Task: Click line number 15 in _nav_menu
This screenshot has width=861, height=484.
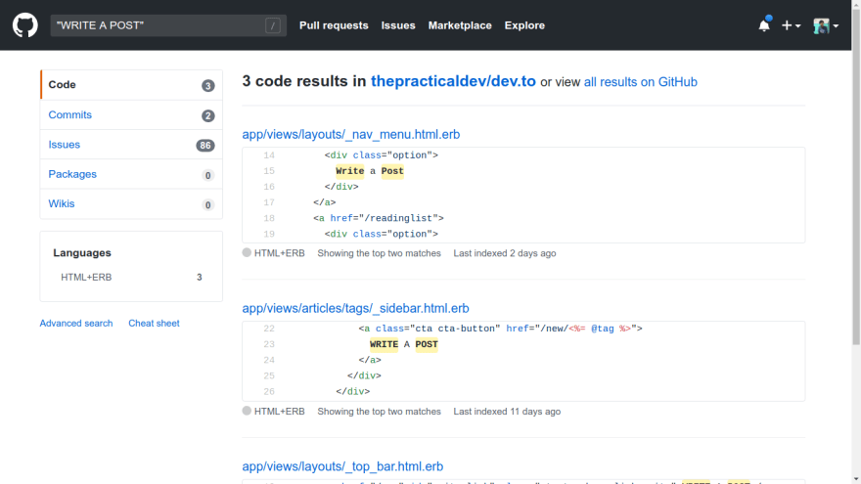Action: 268,171
